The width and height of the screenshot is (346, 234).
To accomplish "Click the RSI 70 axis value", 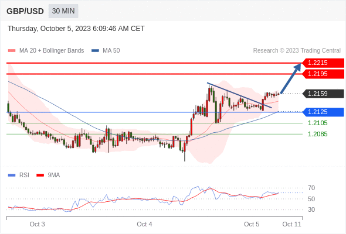I will tap(311, 188).
